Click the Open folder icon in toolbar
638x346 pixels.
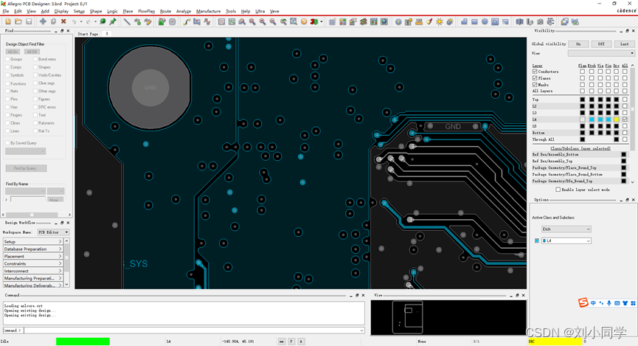[18, 21]
